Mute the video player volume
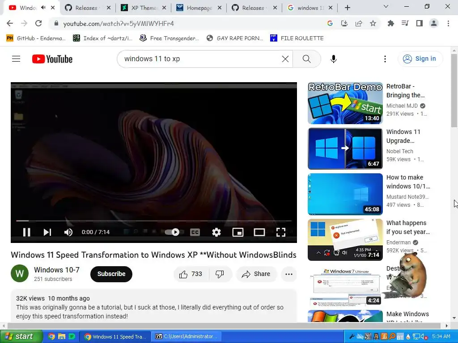 tap(68, 232)
